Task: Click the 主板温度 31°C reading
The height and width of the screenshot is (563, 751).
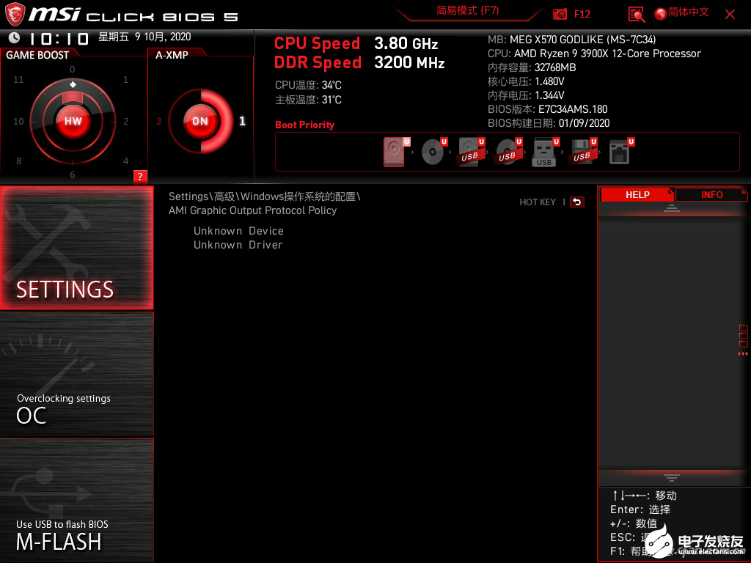Action: point(308,100)
